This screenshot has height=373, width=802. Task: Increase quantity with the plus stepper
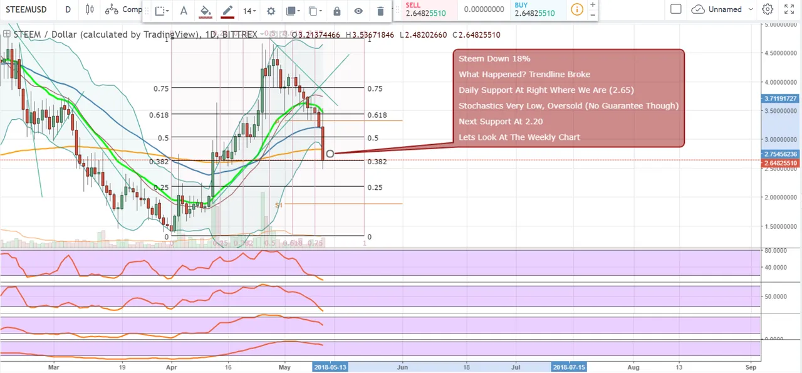pos(593,4)
